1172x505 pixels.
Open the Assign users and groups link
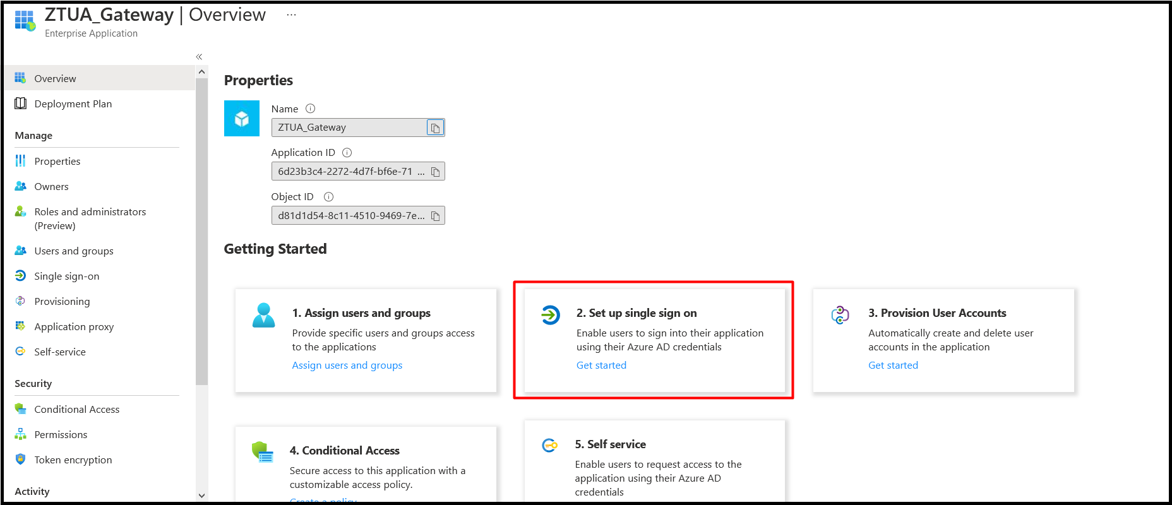(x=347, y=365)
